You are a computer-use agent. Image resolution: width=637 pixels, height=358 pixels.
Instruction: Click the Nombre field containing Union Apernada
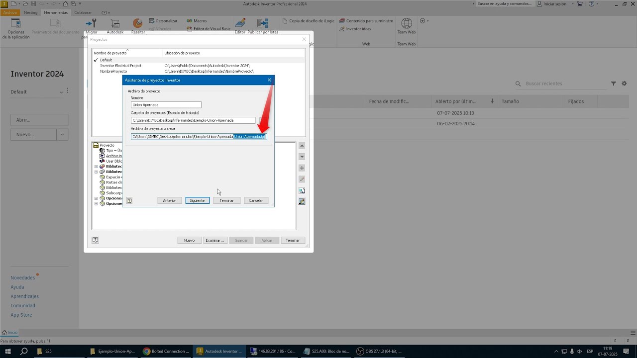click(166, 105)
